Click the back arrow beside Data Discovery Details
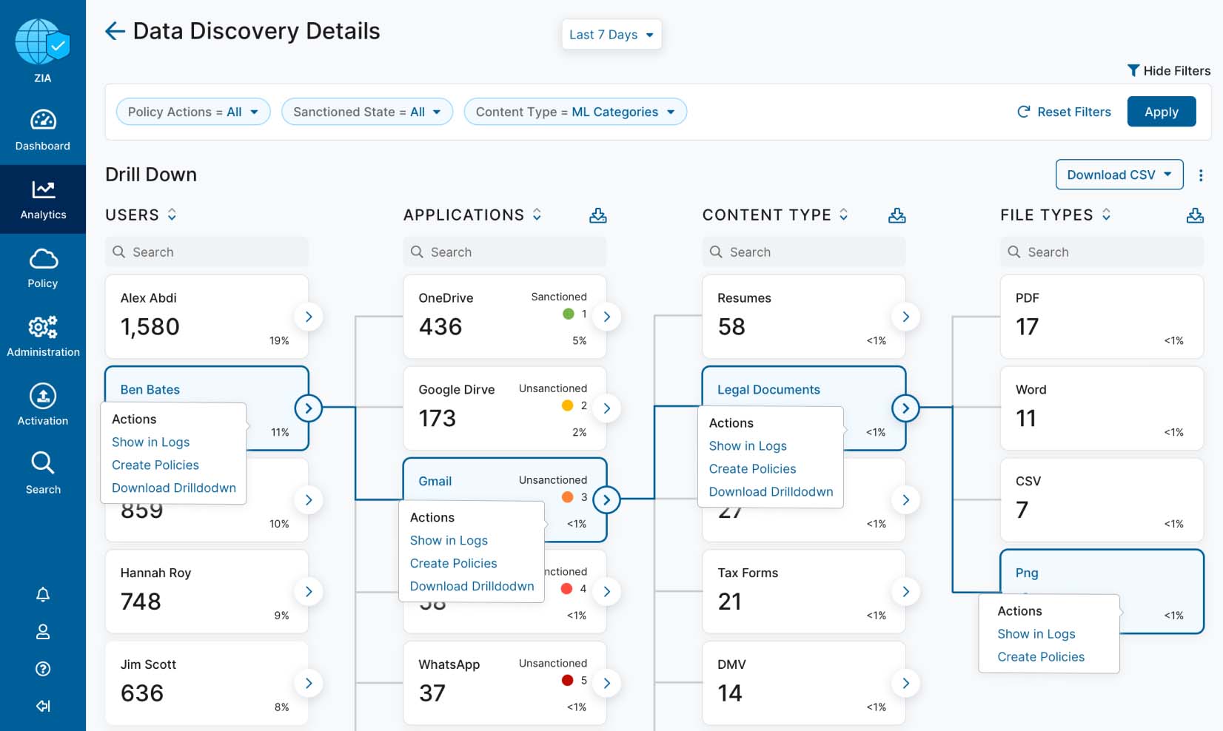Viewport: 1223px width, 731px height. click(x=115, y=31)
